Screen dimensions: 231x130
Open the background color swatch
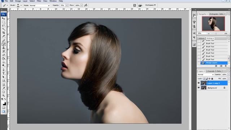point(5,104)
